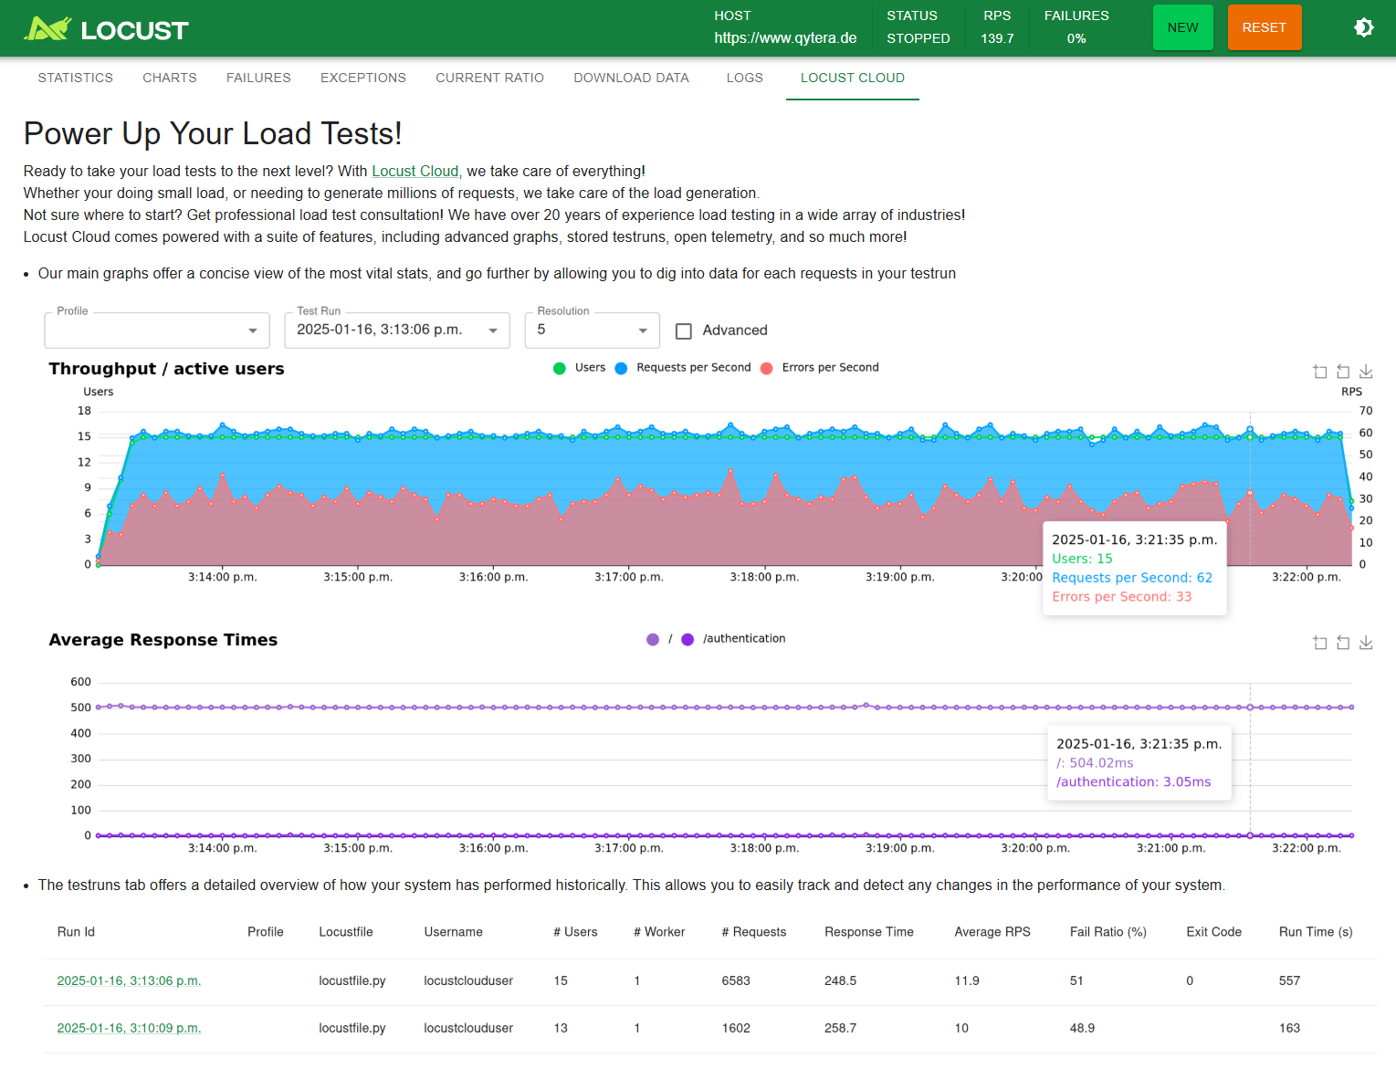Save the Average Response Times chart image
This screenshot has width=1396, height=1069.
pos(1366,643)
